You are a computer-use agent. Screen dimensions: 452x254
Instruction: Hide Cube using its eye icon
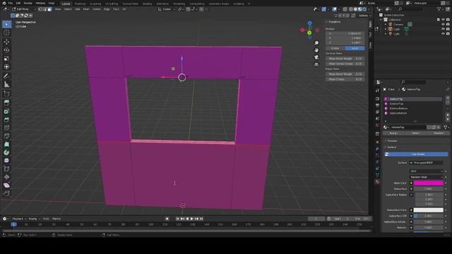tap(443, 29)
